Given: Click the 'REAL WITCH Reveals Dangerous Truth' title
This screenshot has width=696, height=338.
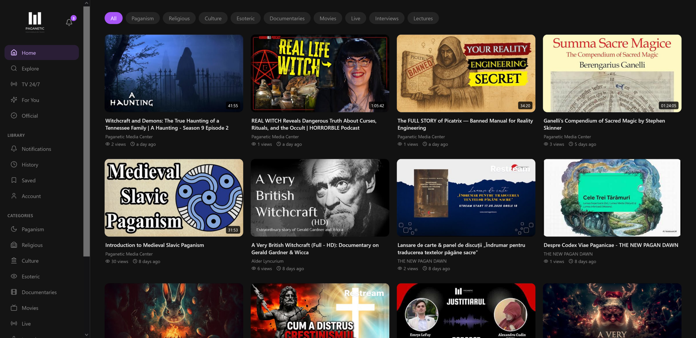Looking at the screenshot, I should [x=314, y=124].
